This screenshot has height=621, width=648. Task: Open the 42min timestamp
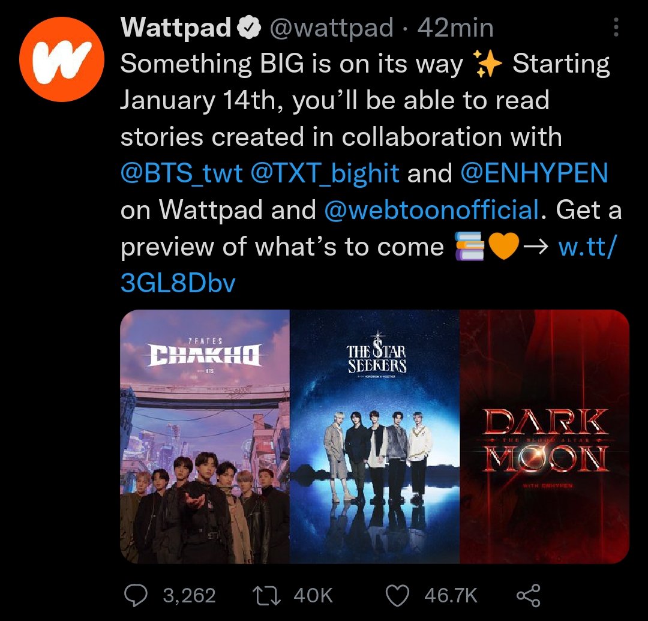click(x=455, y=28)
